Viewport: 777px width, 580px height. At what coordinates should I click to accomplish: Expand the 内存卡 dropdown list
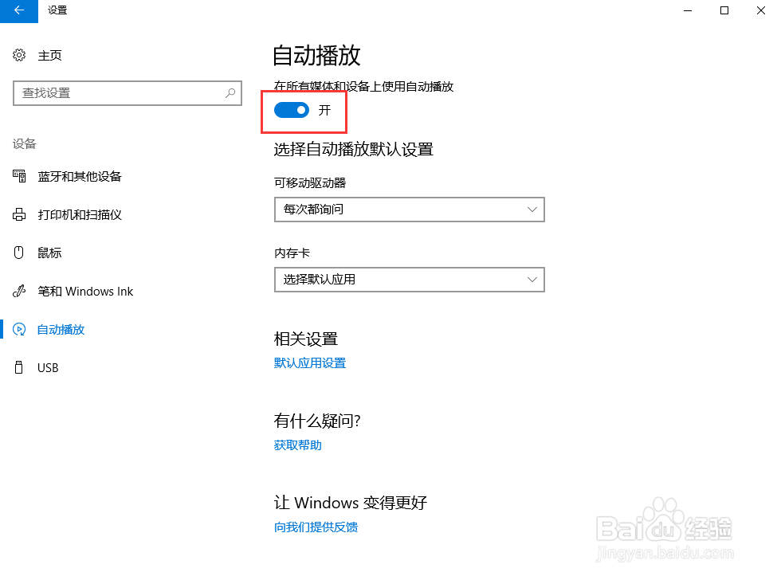point(409,280)
